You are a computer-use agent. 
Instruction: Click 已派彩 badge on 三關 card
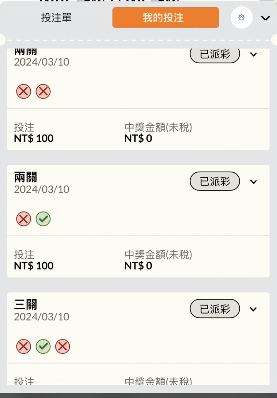(215, 309)
